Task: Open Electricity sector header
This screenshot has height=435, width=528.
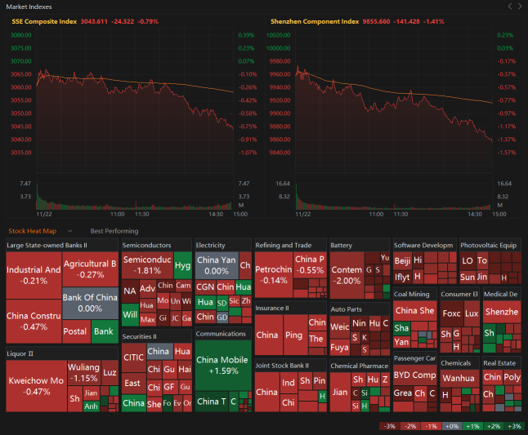Action: (223, 245)
